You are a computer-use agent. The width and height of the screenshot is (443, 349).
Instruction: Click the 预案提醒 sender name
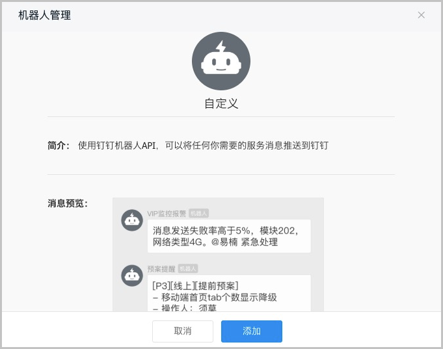tap(161, 268)
